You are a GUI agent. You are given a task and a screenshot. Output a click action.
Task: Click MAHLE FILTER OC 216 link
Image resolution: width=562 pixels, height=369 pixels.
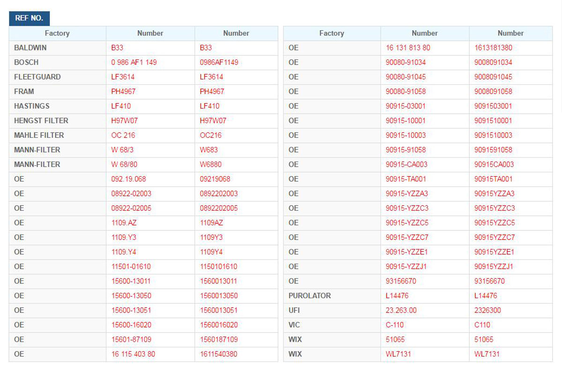123,135
